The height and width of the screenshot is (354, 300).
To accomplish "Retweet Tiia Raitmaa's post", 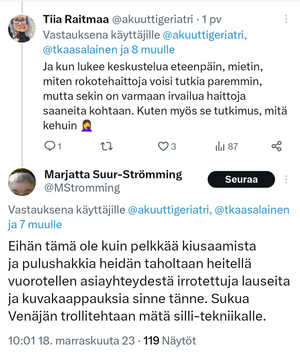I will pos(106,146).
